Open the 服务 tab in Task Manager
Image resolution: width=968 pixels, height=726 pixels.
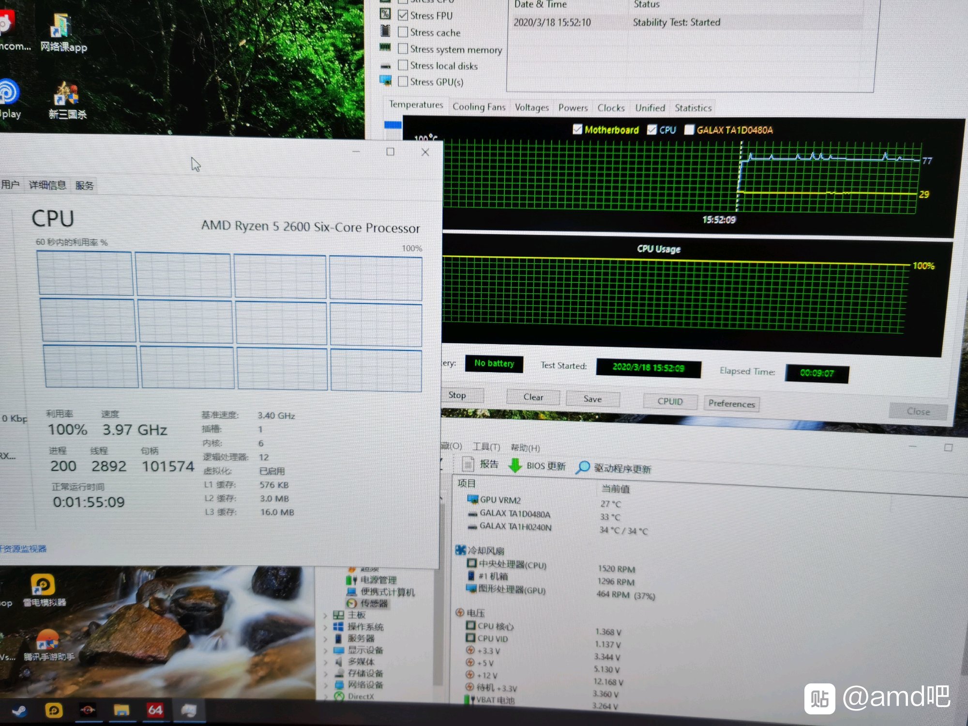pos(84,185)
